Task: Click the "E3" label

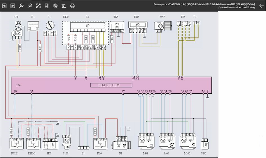Action: pos(87,17)
